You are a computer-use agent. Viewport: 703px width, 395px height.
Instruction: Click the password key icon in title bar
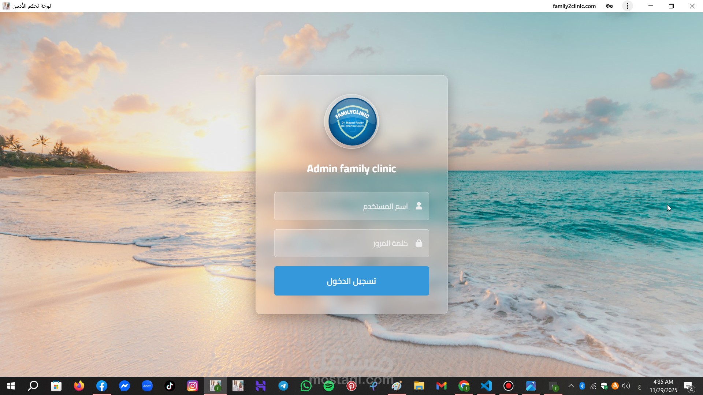tap(609, 6)
